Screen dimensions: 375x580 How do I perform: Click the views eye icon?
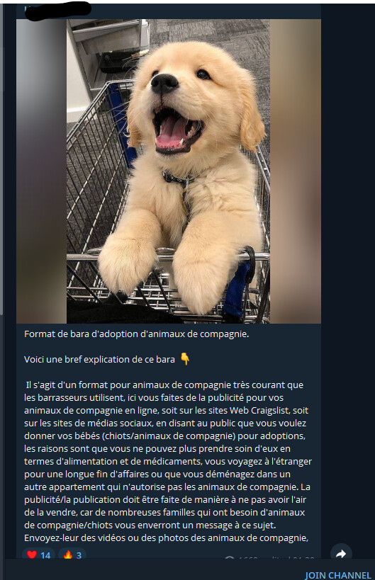(230, 558)
